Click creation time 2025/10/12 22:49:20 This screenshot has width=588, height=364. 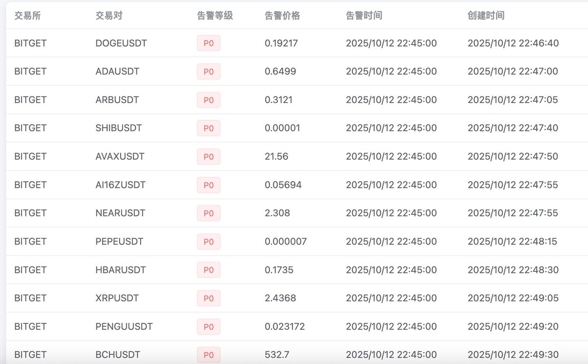[x=513, y=327]
